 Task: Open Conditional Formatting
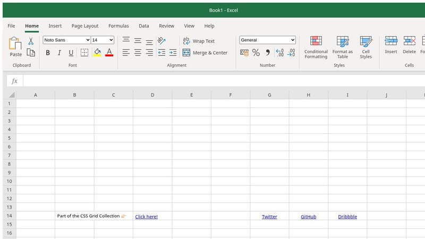tap(316, 47)
